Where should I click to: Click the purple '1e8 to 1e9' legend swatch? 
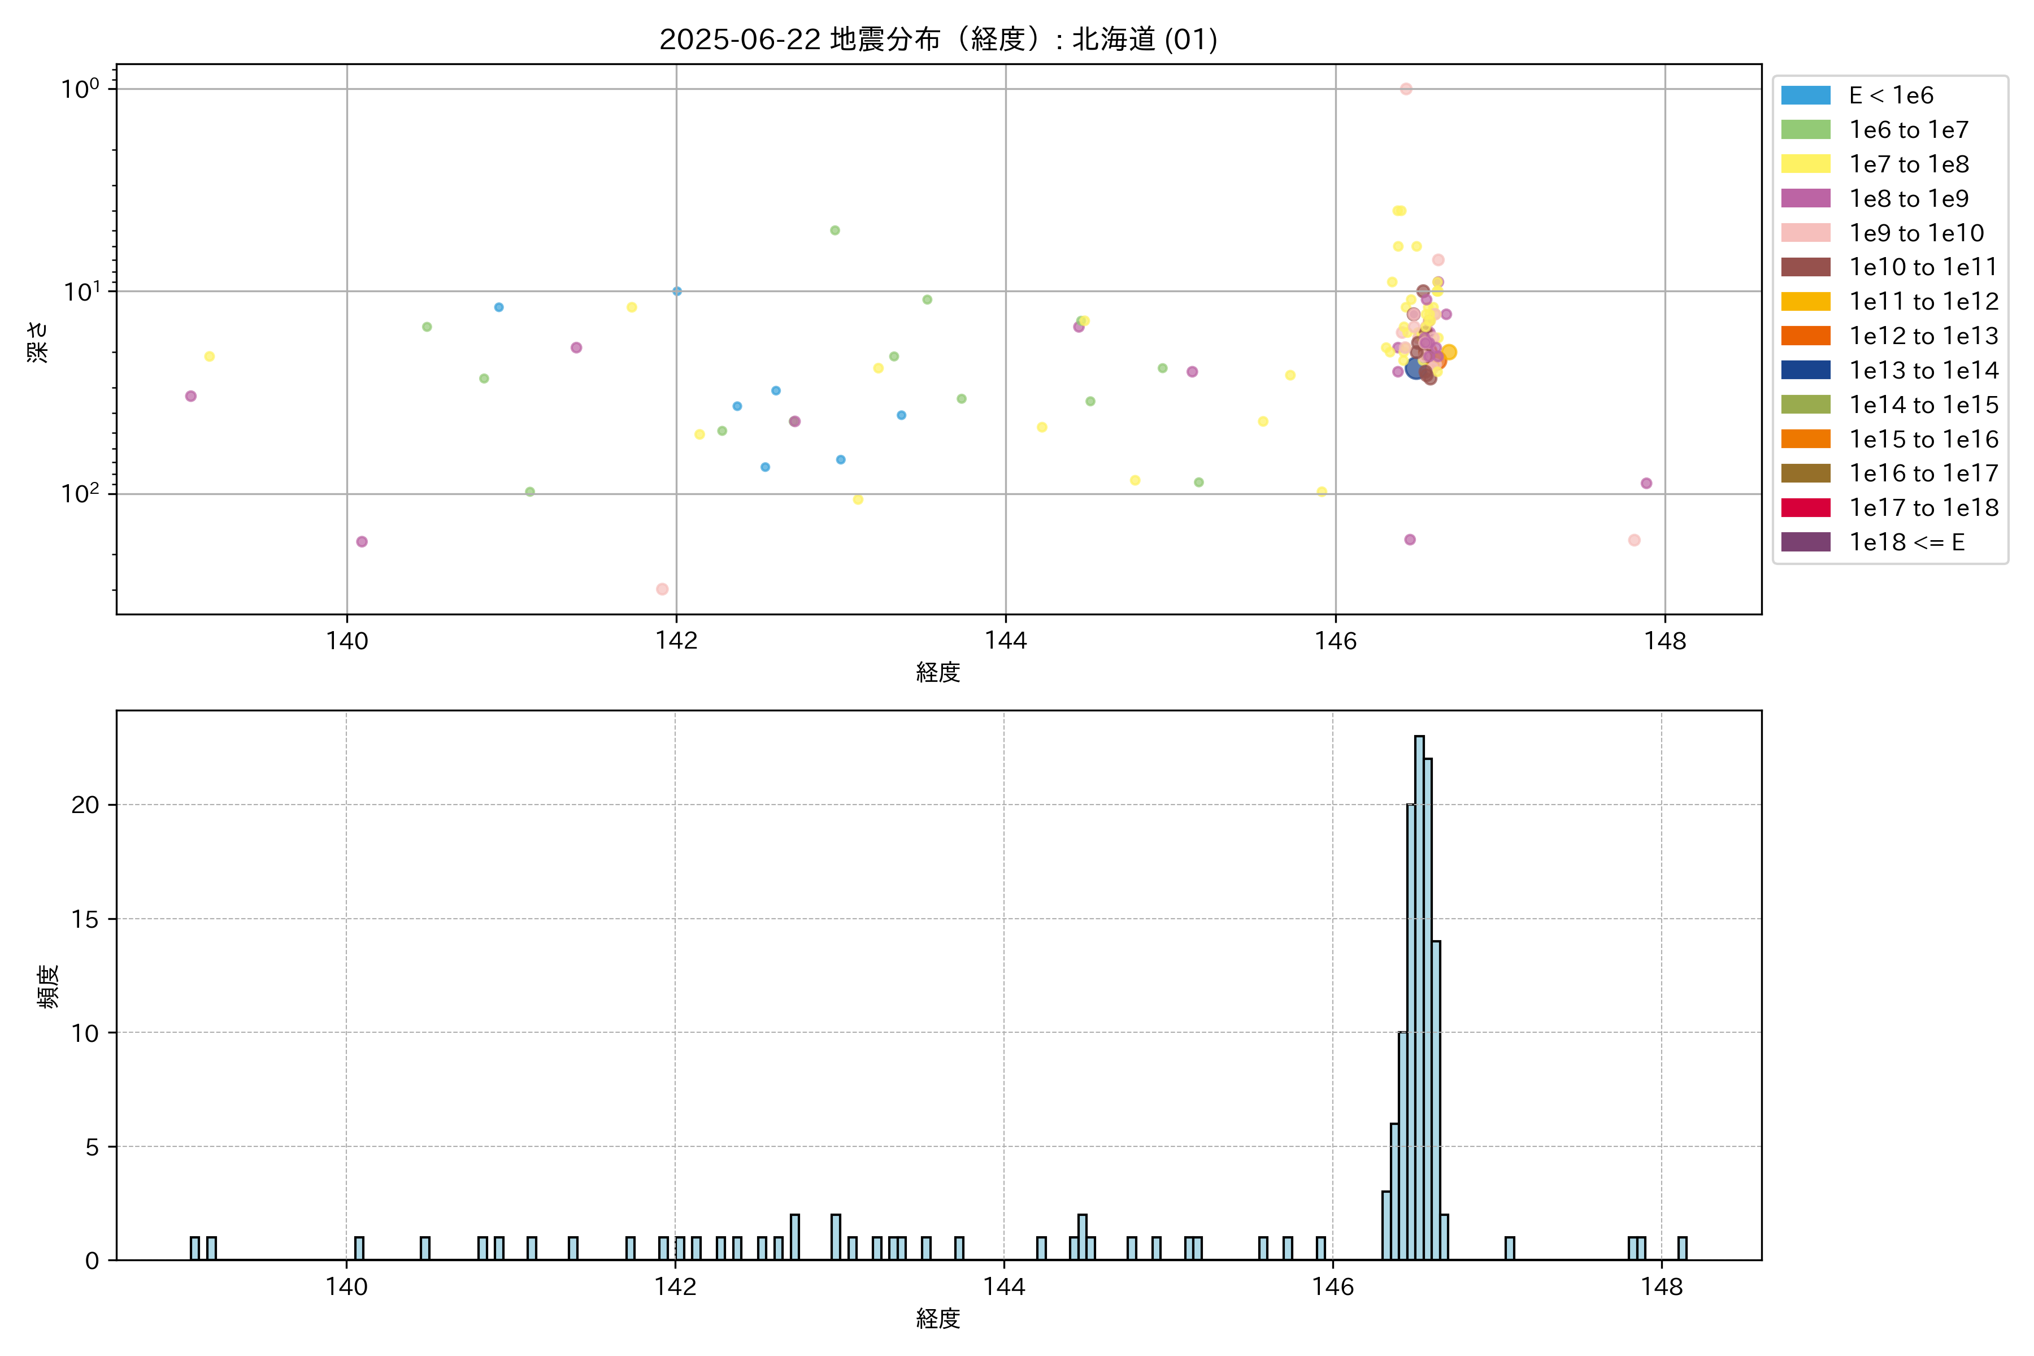coord(1805,198)
